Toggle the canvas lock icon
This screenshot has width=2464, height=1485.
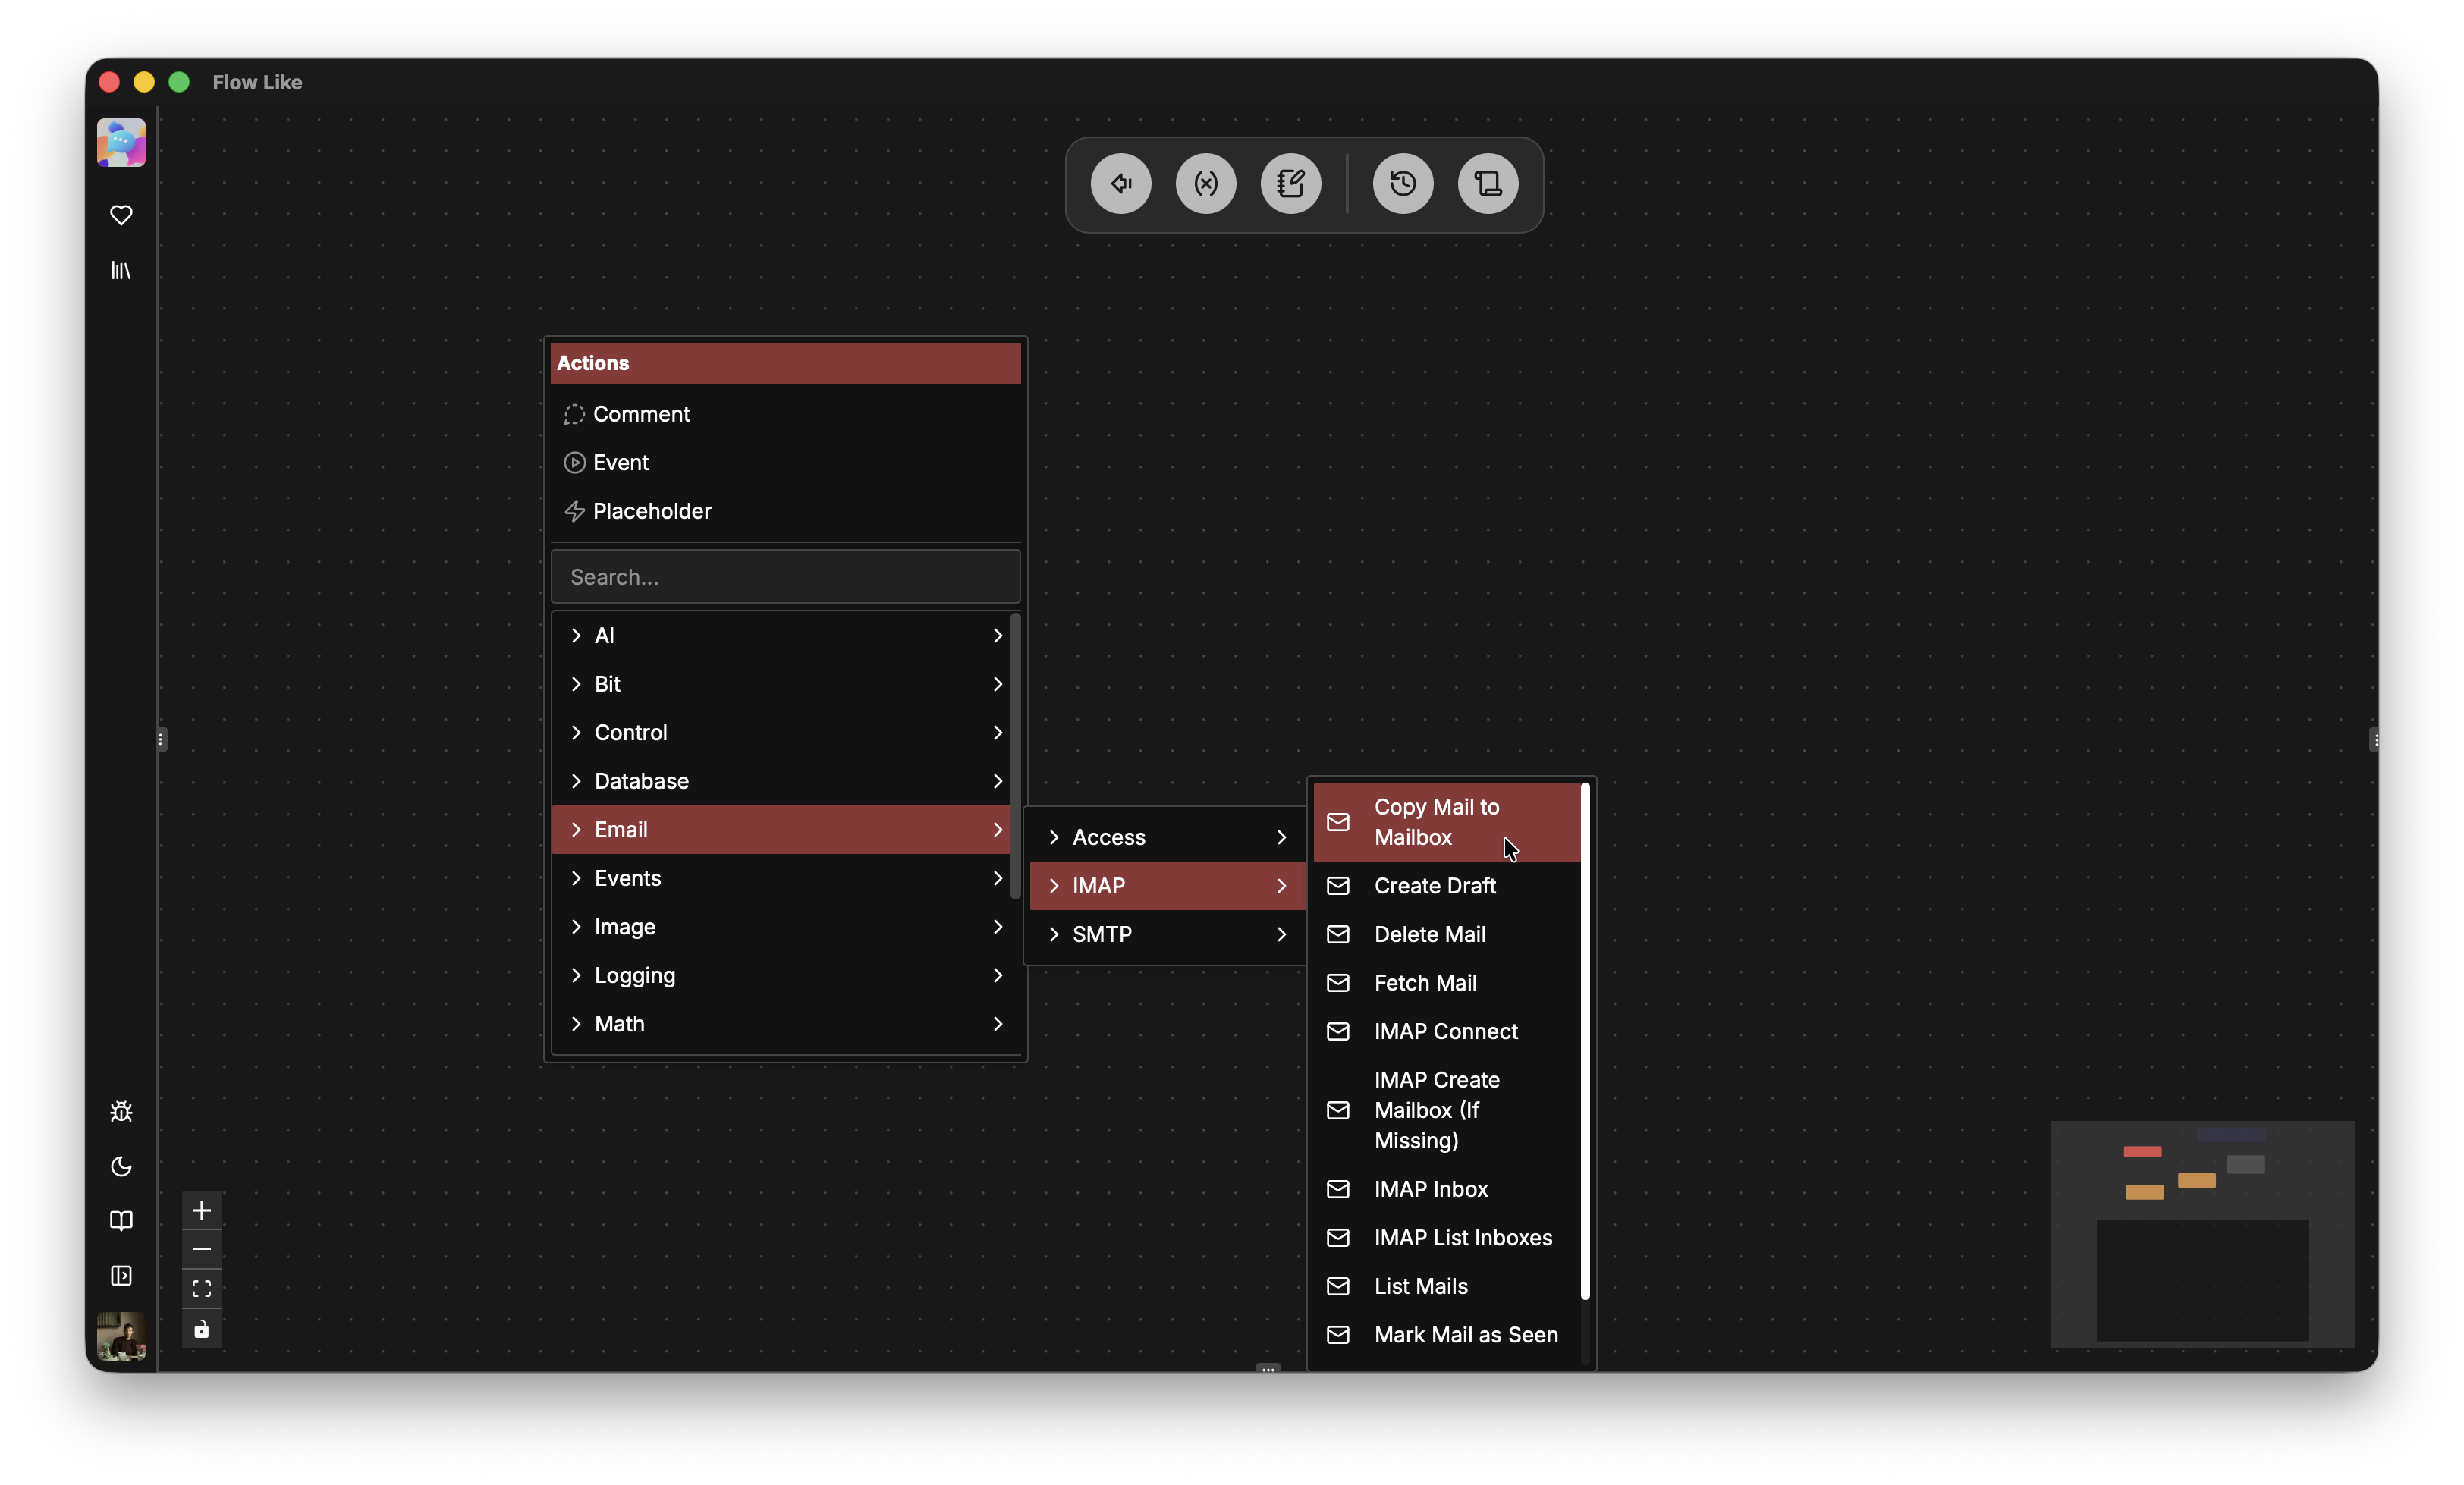pyautogui.click(x=201, y=1330)
